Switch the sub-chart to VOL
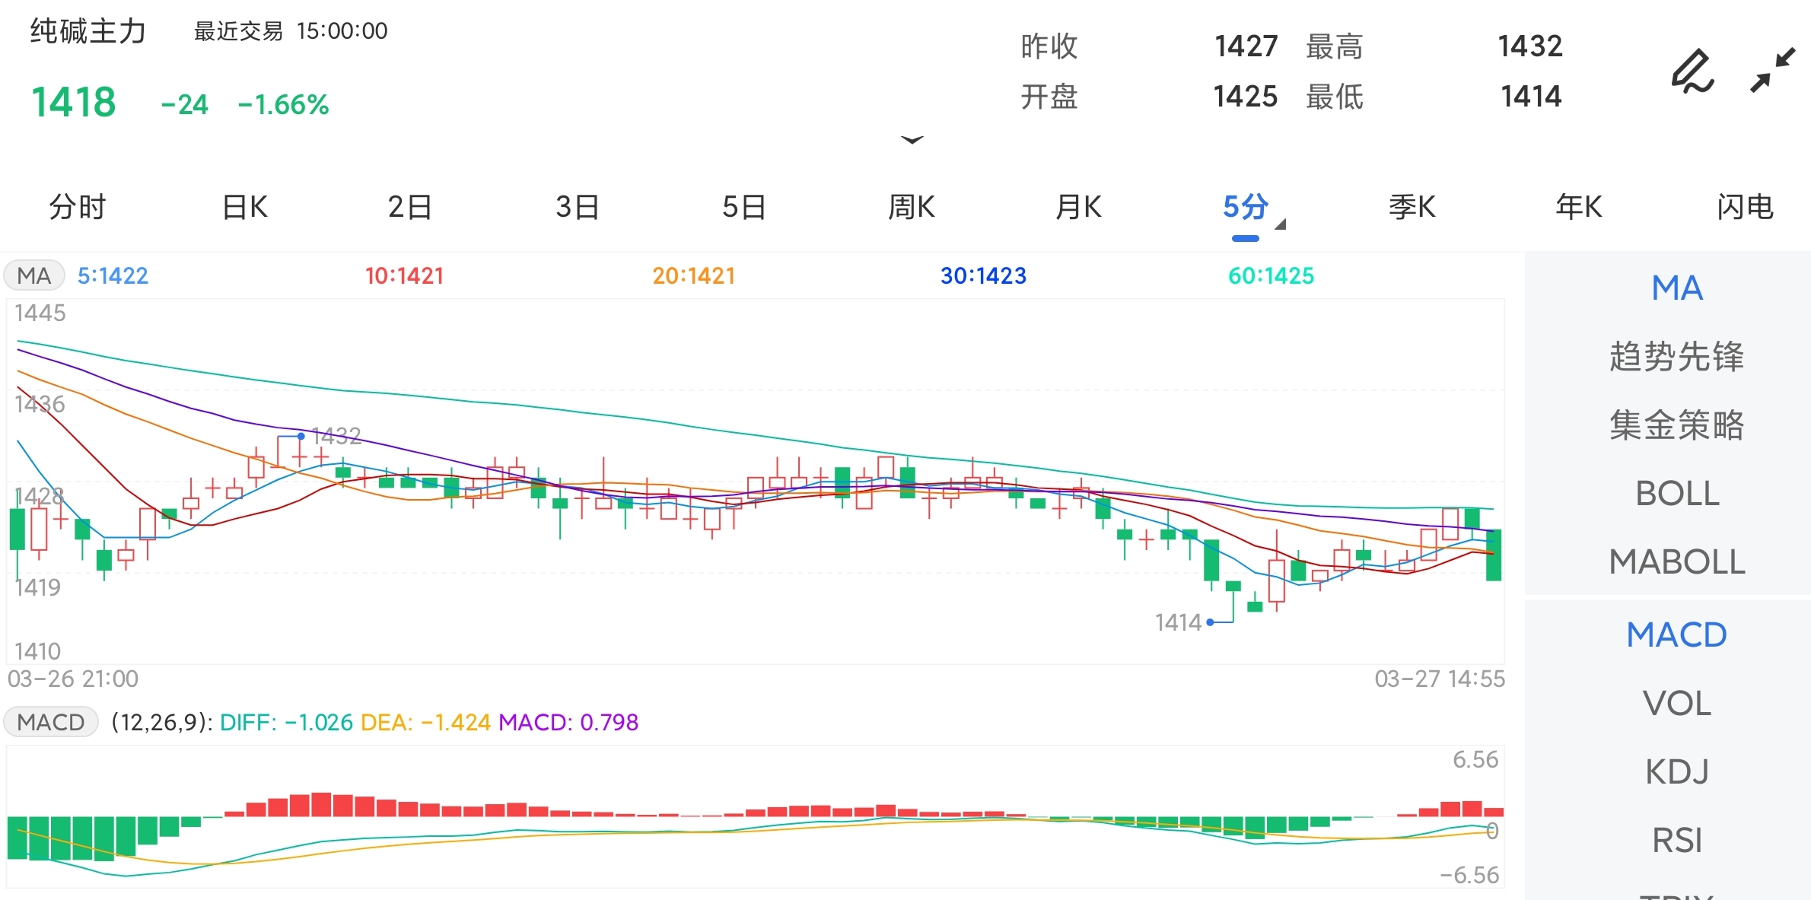 (1677, 703)
